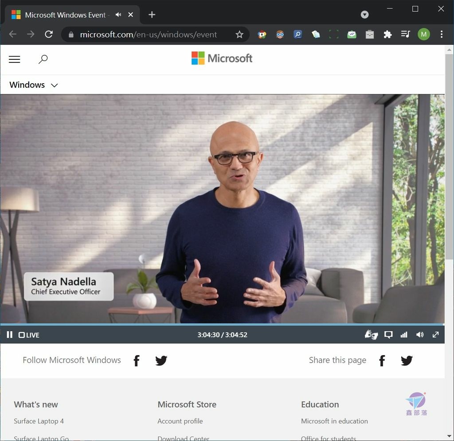Click the gray briefcase extension icon
Image resolution: width=454 pixels, height=441 pixels.
pos(369,35)
